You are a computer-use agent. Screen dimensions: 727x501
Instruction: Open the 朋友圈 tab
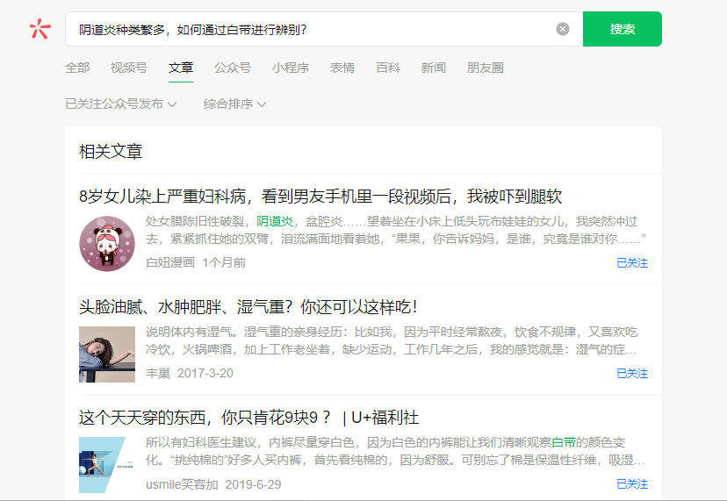(x=485, y=68)
